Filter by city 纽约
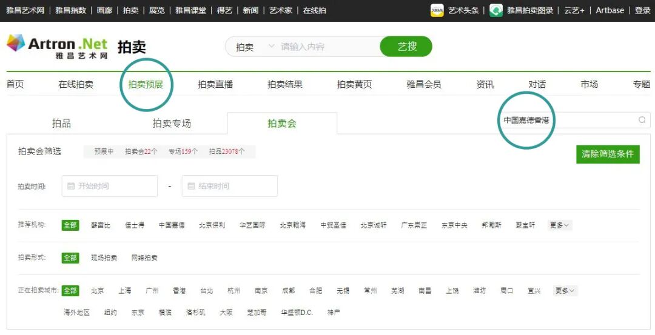This screenshot has width=655, height=335. point(110,312)
